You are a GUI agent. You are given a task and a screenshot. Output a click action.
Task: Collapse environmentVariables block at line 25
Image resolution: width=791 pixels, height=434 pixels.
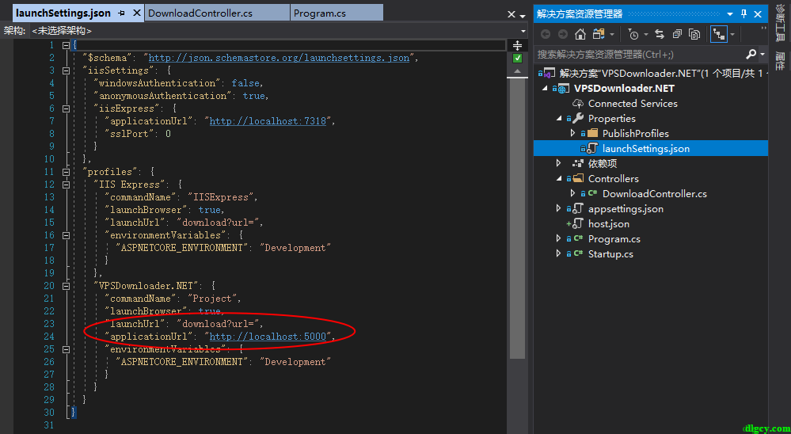66,349
